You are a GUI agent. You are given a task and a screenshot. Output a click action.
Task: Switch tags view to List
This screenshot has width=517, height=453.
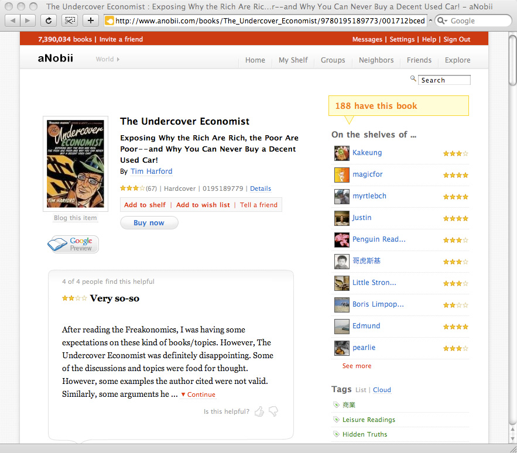361,390
